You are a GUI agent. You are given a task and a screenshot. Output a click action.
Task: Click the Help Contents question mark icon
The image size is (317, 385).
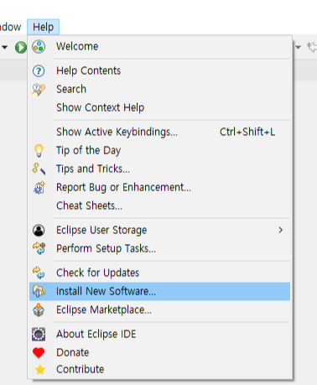point(39,71)
